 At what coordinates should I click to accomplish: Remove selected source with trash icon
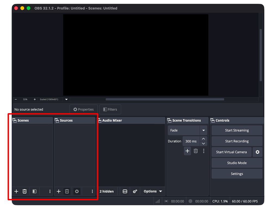pyautogui.click(x=67, y=191)
